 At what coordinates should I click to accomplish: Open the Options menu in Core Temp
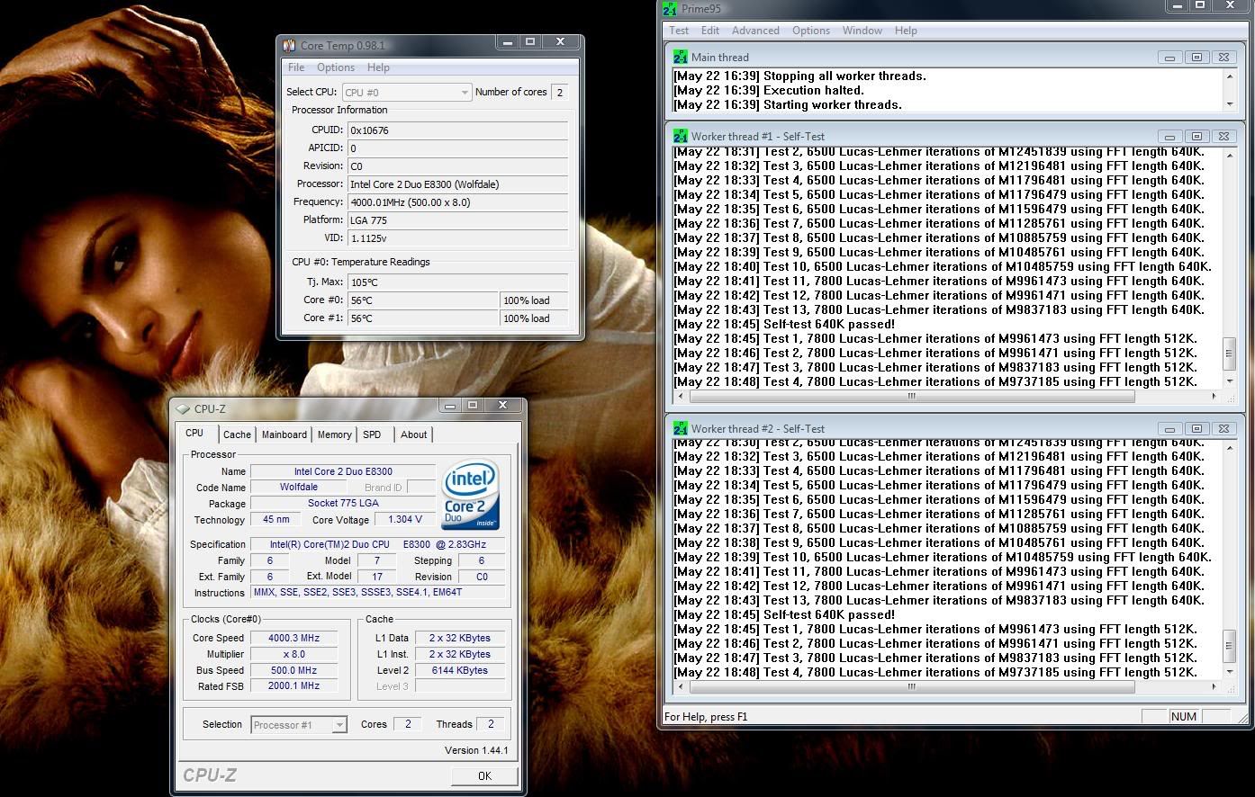pos(336,67)
